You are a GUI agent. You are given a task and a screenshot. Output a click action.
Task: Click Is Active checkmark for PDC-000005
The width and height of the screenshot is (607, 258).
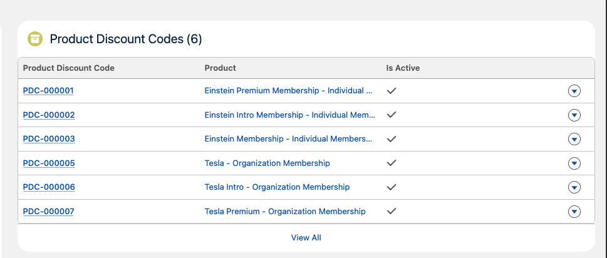[x=392, y=163]
